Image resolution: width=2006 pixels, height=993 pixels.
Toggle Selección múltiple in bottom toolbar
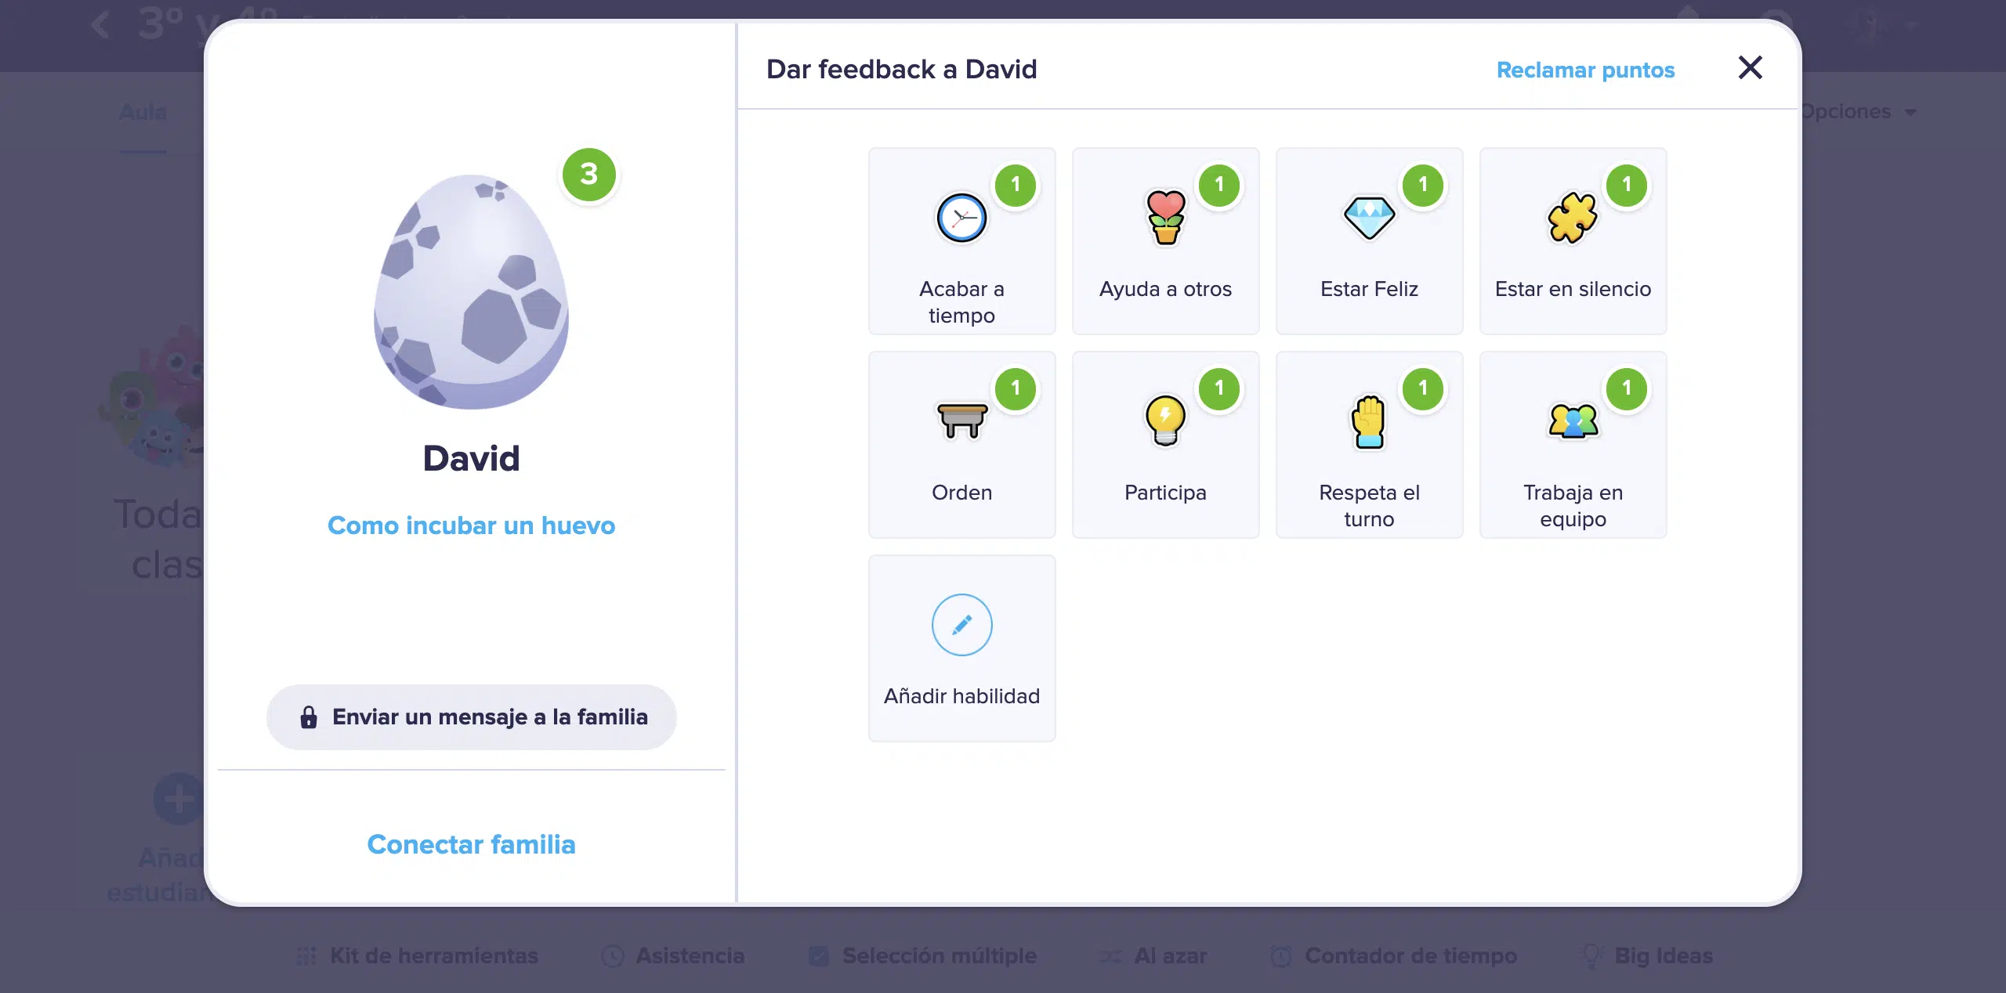coord(922,955)
